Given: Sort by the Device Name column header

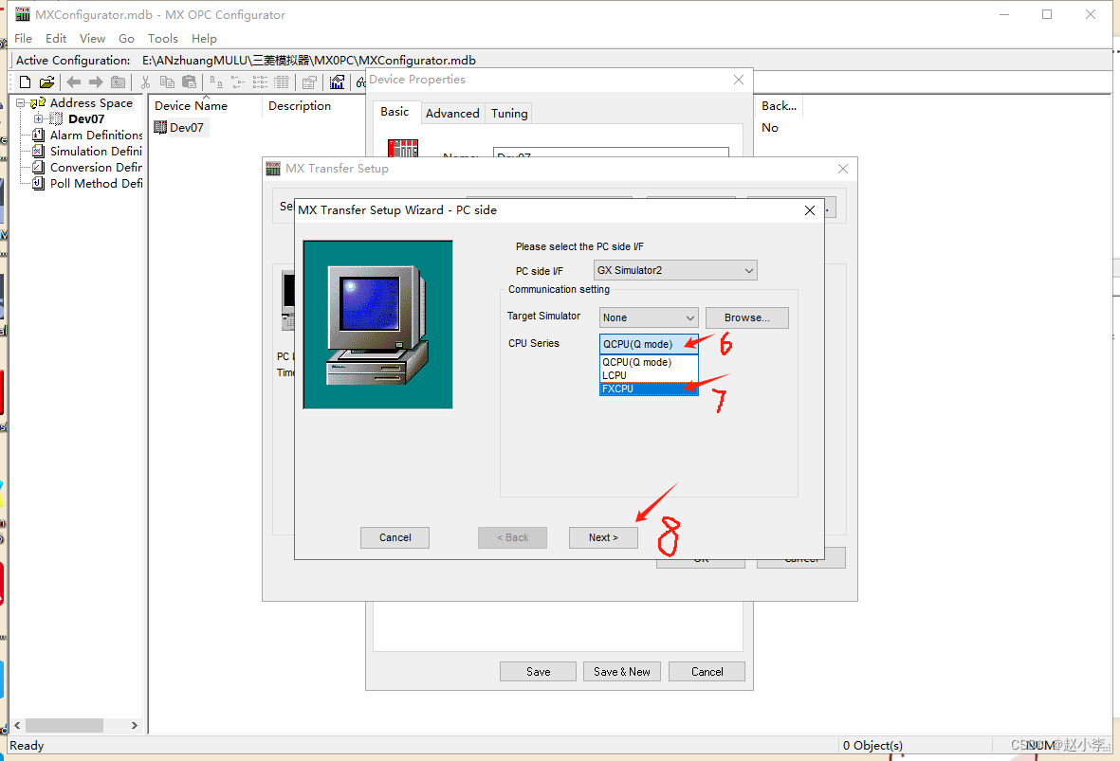Looking at the screenshot, I should 205,105.
